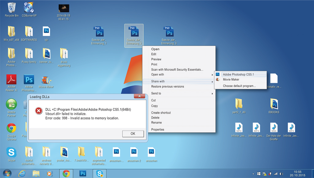Choose Rename in the context menu
Screen dimensions: 314x178
179,123
